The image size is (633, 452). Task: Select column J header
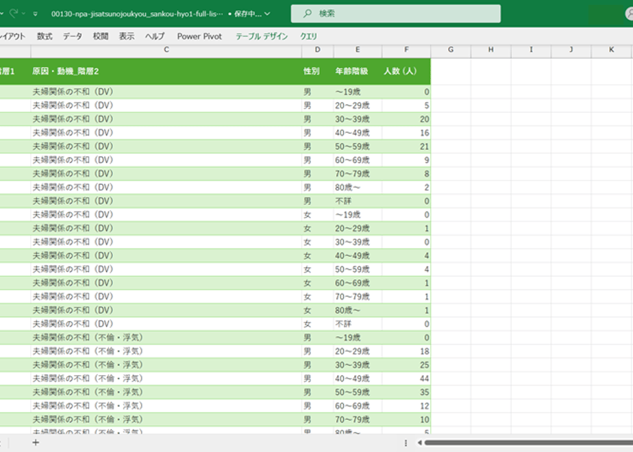571,49
